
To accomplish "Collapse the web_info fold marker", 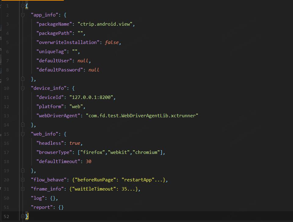I will [x=23, y=134].
